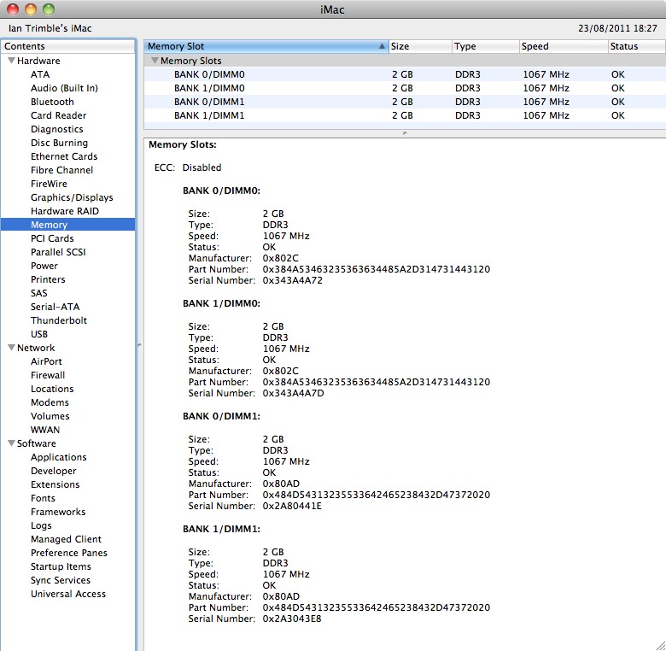Open Extensions list
The width and height of the screenshot is (666, 651).
click(55, 484)
